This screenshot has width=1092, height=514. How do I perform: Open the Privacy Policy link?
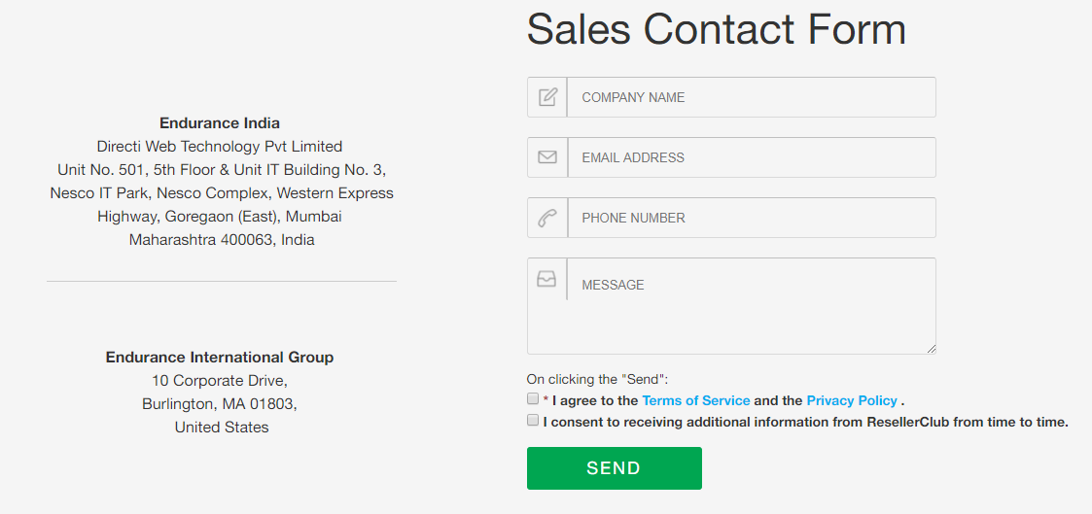[852, 400]
